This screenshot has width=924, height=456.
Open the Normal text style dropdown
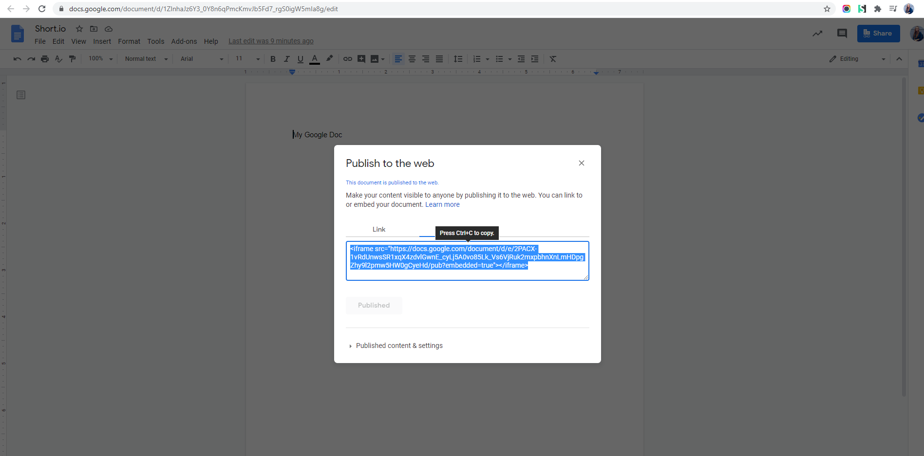(x=146, y=59)
